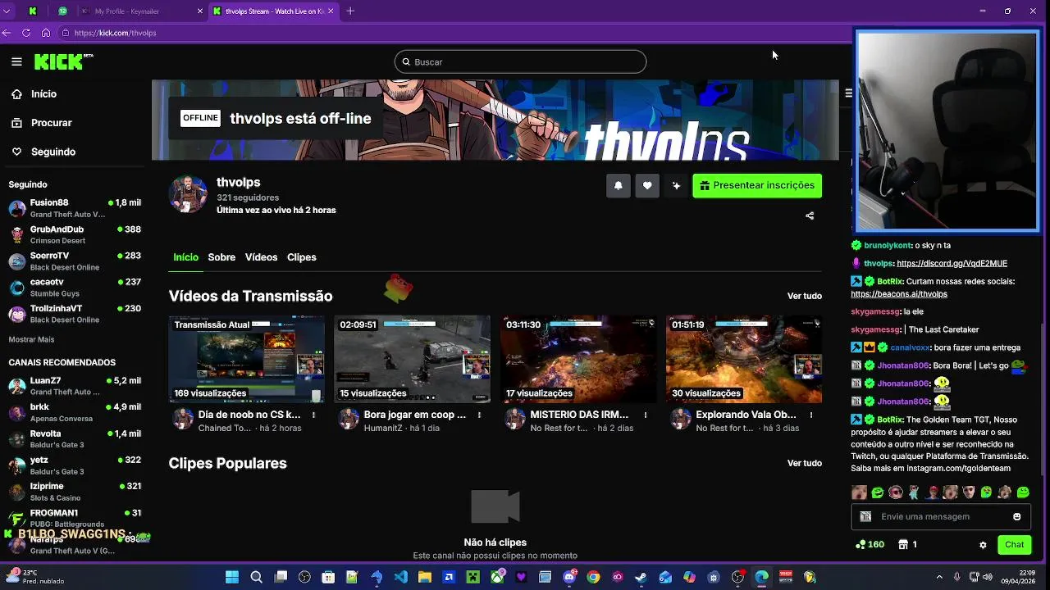Open options menu for Bora jogar em coop video
The image size is (1050, 590).
tap(479, 415)
